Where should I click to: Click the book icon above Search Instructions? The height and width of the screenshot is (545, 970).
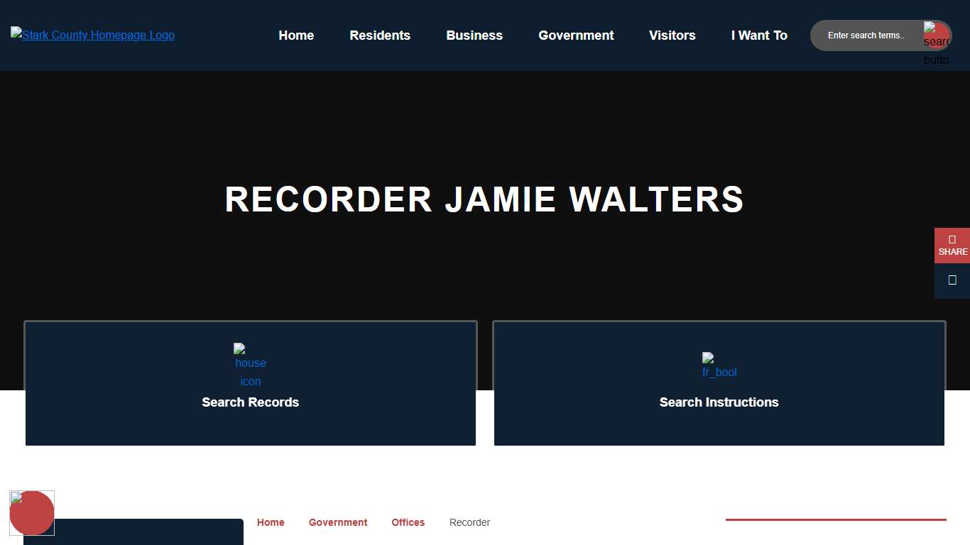click(x=719, y=365)
